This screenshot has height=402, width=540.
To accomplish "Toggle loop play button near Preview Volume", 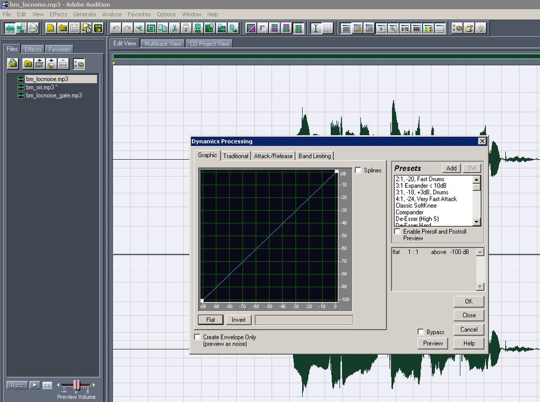I will [x=47, y=385].
